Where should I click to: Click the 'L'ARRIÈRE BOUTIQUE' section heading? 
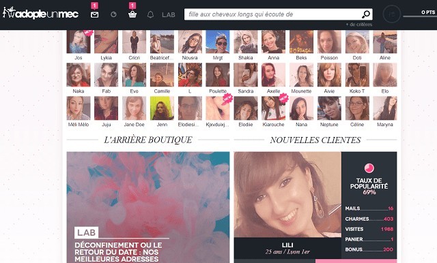coord(148,140)
